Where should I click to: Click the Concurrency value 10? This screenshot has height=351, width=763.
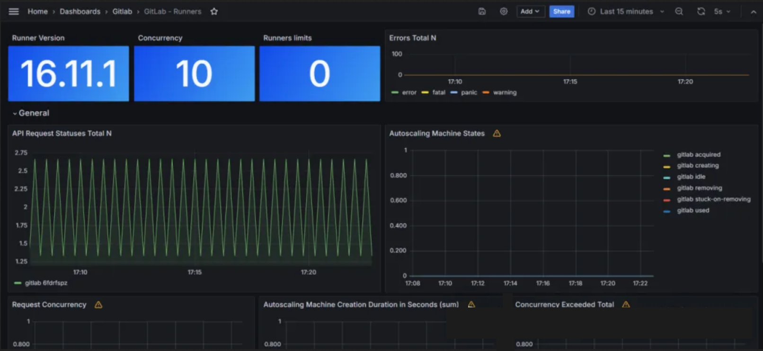tap(194, 73)
